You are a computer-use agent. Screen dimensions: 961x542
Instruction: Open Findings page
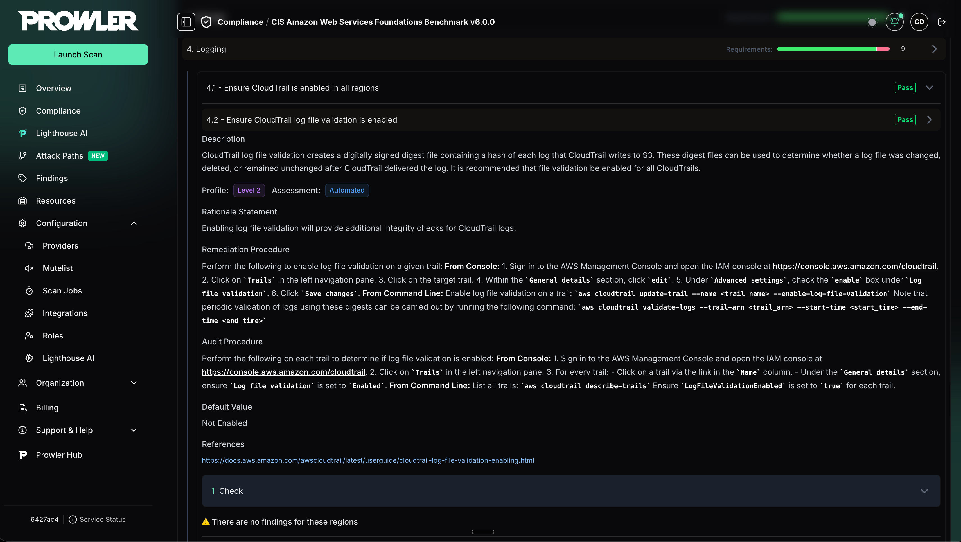click(52, 178)
